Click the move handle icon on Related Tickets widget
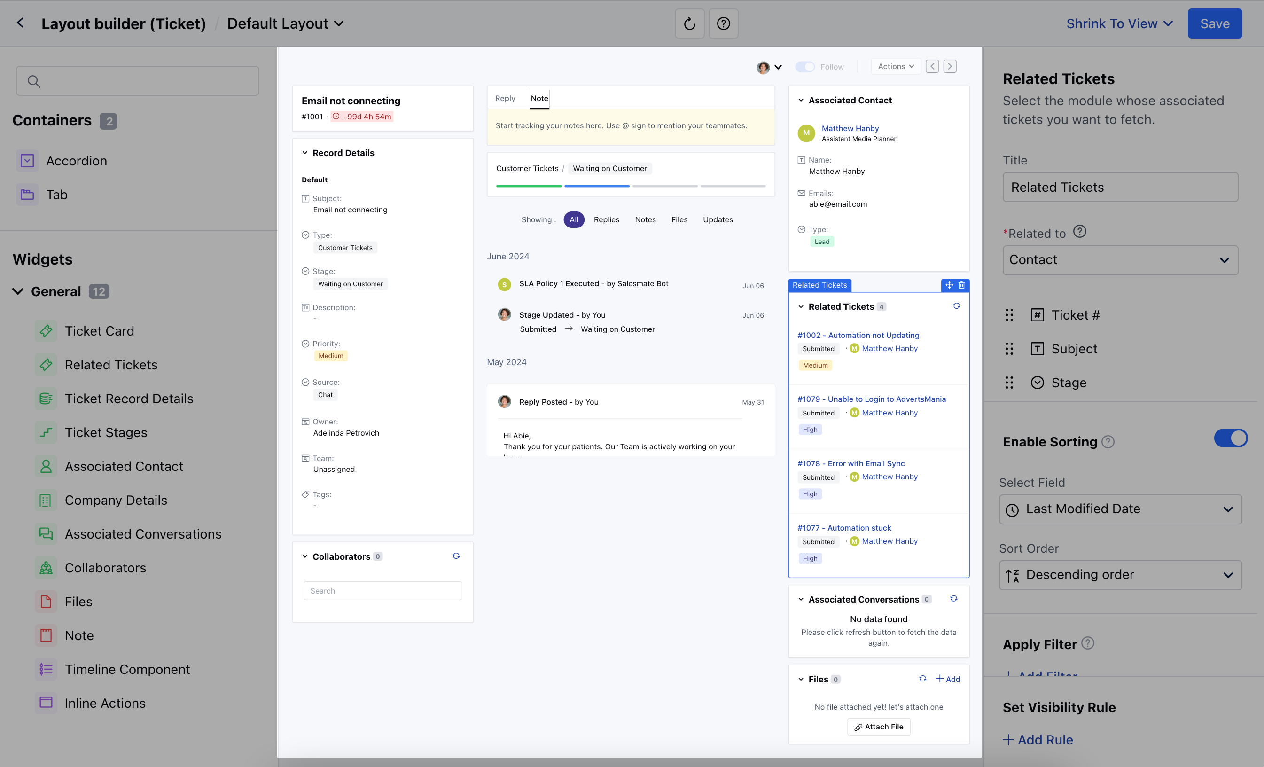This screenshot has height=767, width=1264. (x=949, y=285)
